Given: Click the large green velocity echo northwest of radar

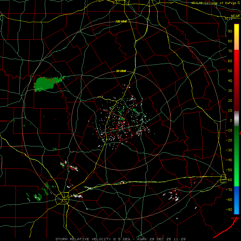Looking at the screenshot, I should coord(44,84).
